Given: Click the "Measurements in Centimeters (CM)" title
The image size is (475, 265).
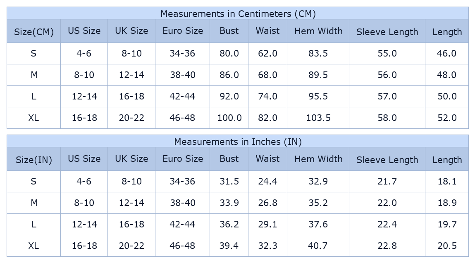Looking at the screenshot, I should pyautogui.click(x=238, y=14).
